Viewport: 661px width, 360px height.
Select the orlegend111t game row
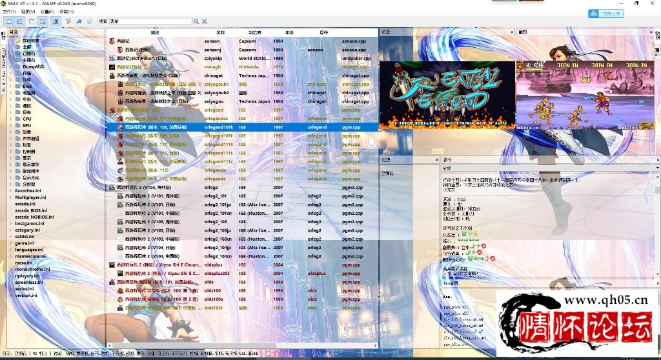pyautogui.click(x=242, y=153)
